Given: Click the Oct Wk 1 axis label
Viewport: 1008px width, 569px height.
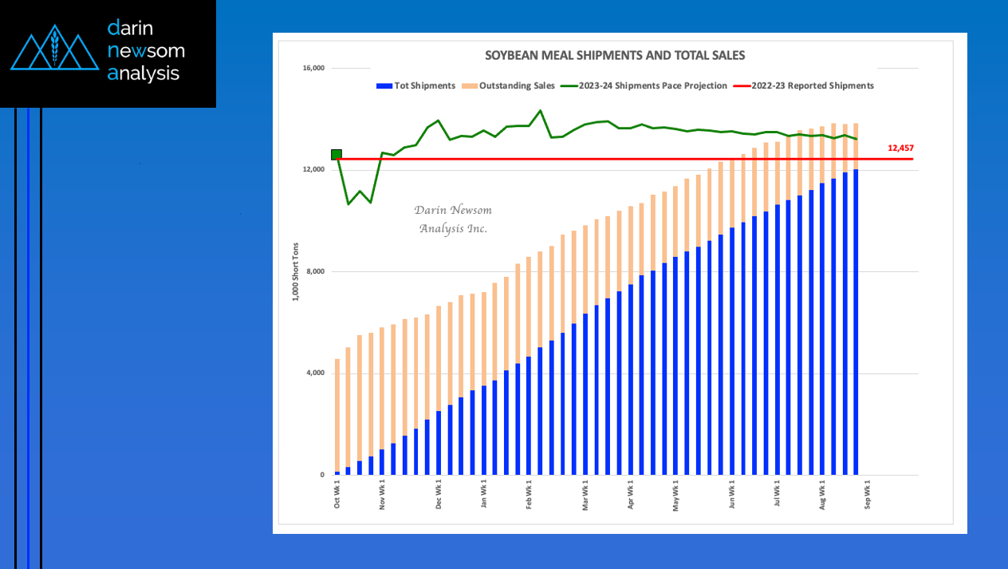Looking at the screenshot, I should [x=337, y=493].
